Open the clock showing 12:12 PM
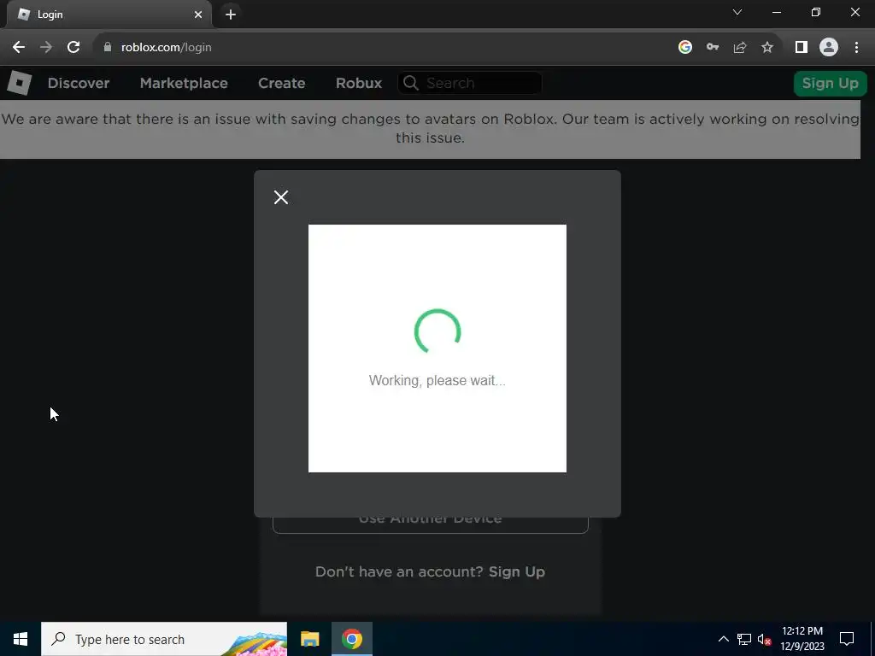875x656 pixels. (x=802, y=639)
